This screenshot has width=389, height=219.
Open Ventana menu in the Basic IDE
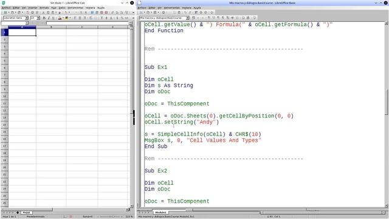pos(187,8)
